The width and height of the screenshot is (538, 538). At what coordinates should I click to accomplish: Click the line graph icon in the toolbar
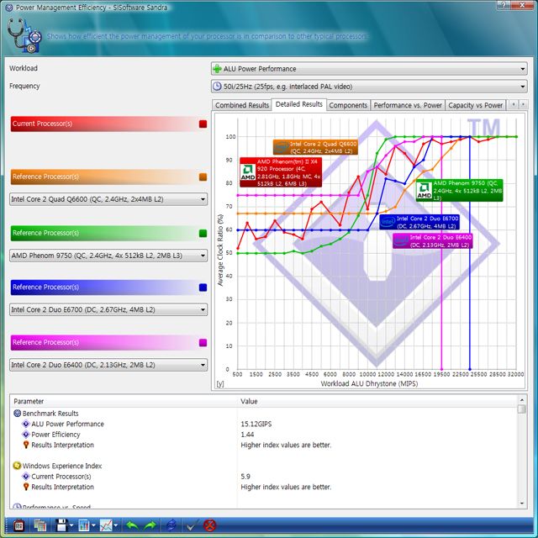106,525
